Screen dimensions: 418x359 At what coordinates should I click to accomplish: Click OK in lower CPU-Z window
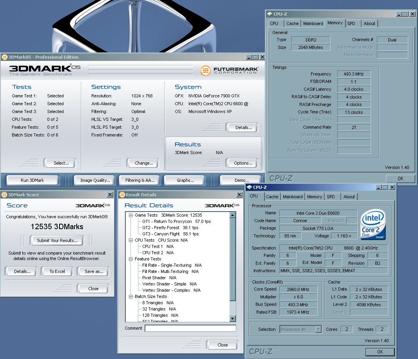click(380, 352)
